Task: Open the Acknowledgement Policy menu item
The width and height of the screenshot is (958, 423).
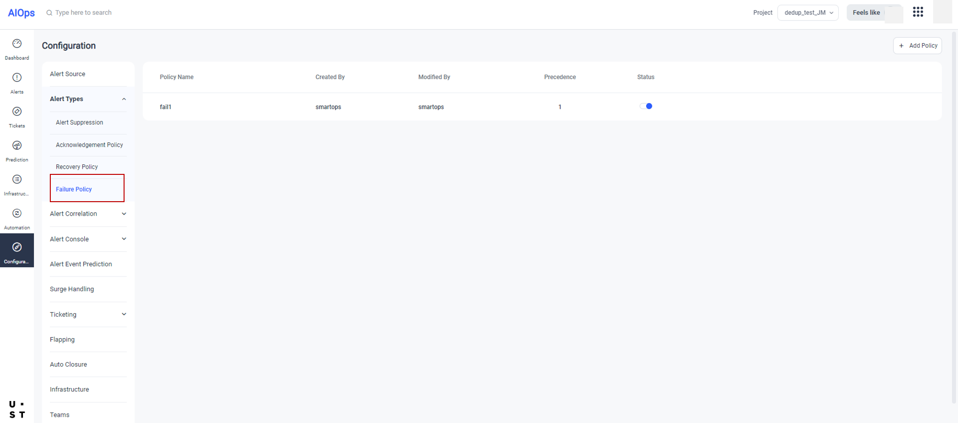Action: click(89, 145)
